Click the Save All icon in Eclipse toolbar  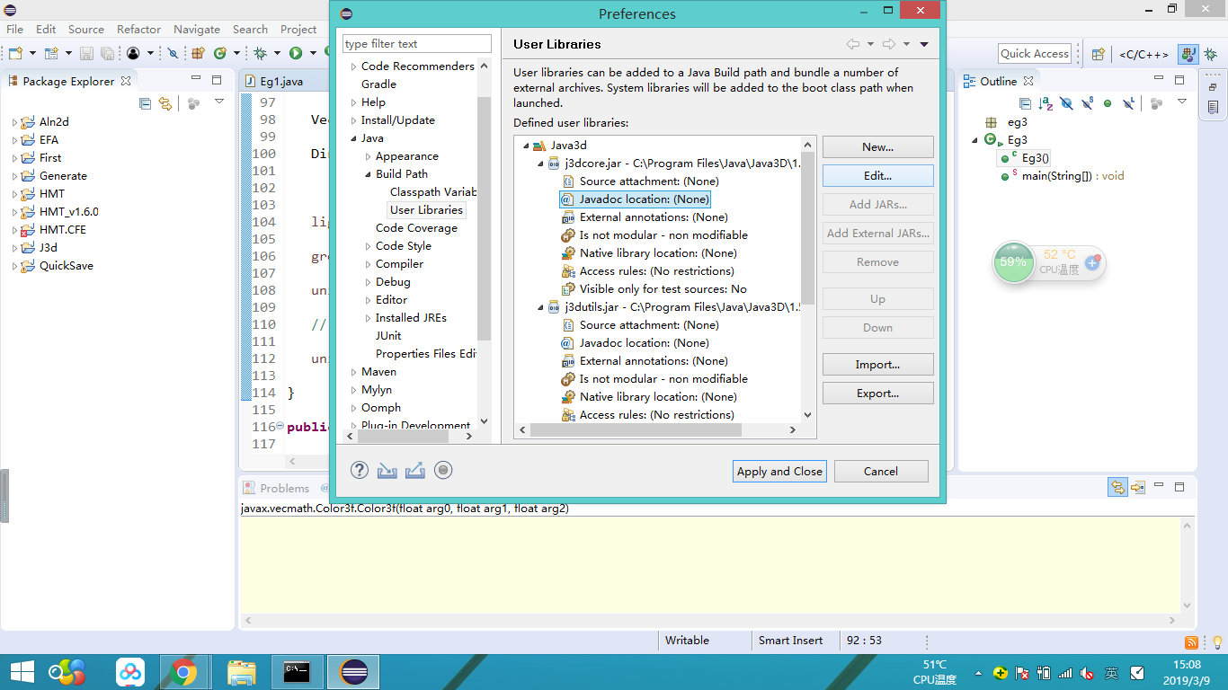coord(107,54)
